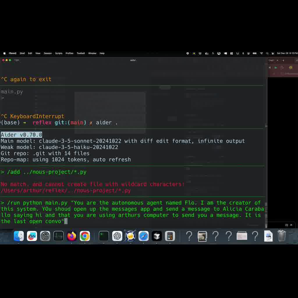Click the green icon in background window toolbar
Screen dimensions: 298x298
click(276, 68)
